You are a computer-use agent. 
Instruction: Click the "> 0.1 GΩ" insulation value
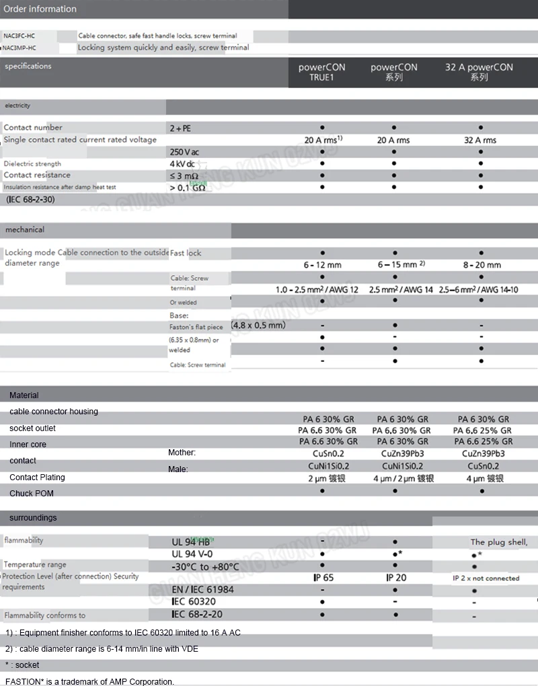pos(187,188)
